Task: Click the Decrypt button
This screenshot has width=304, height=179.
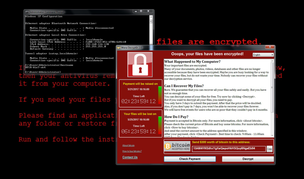Action: coord(248,159)
